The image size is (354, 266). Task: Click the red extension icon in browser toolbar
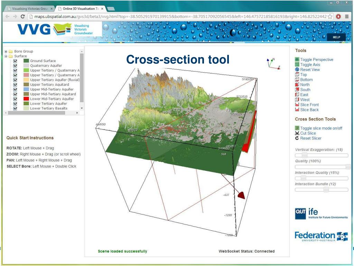click(x=338, y=17)
